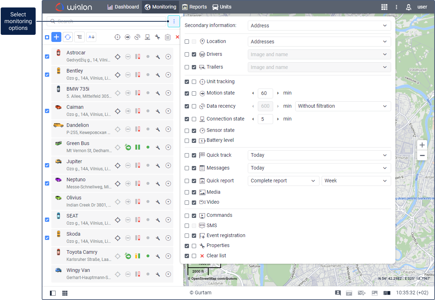Click the refresh unit list icon
Image resolution: width=435 pixels, height=300 pixels.
click(x=68, y=37)
